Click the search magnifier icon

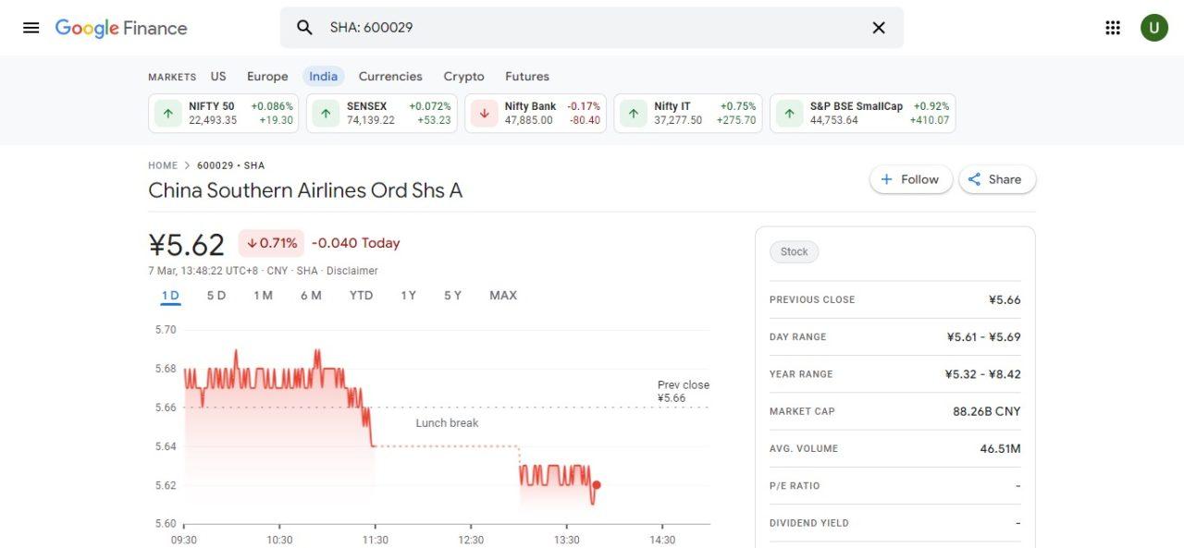pos(304,28)
